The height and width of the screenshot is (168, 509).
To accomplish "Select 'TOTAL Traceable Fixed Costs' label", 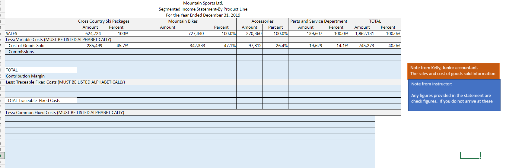I will tap(33, 100).
